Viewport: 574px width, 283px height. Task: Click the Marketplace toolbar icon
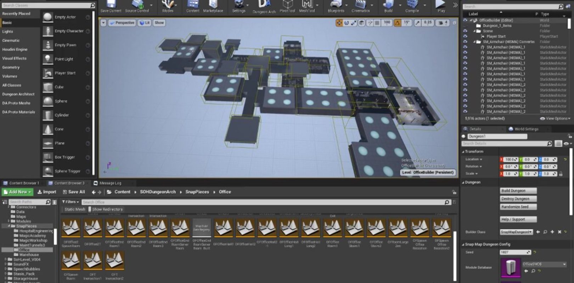(x=213, y=6)
